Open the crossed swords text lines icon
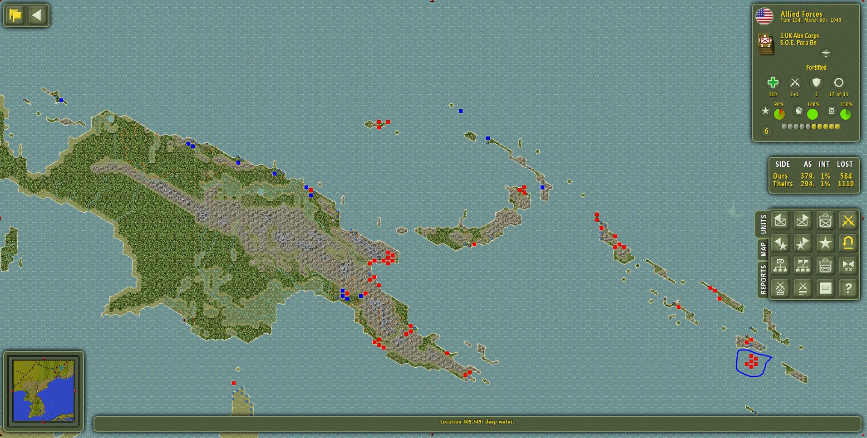The width and height of the screenshot is (867, 438). click(x=803, y=288)
